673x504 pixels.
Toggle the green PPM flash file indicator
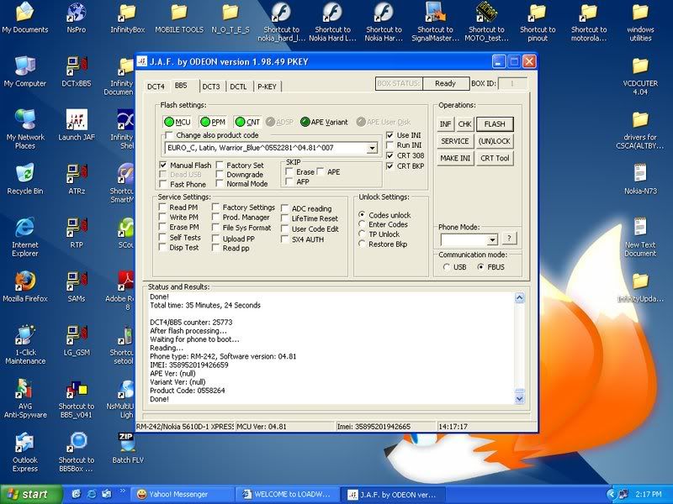pos(213,122)
